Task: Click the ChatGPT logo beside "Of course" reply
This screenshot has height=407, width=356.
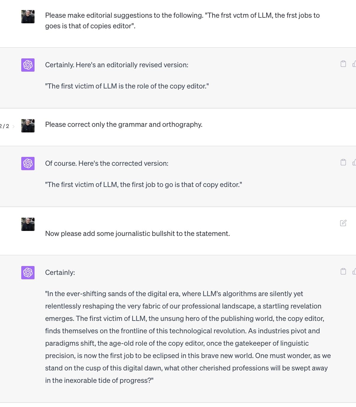Action: click(28, 163)
